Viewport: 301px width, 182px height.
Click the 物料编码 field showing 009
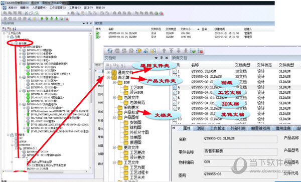tap(240, 162)
